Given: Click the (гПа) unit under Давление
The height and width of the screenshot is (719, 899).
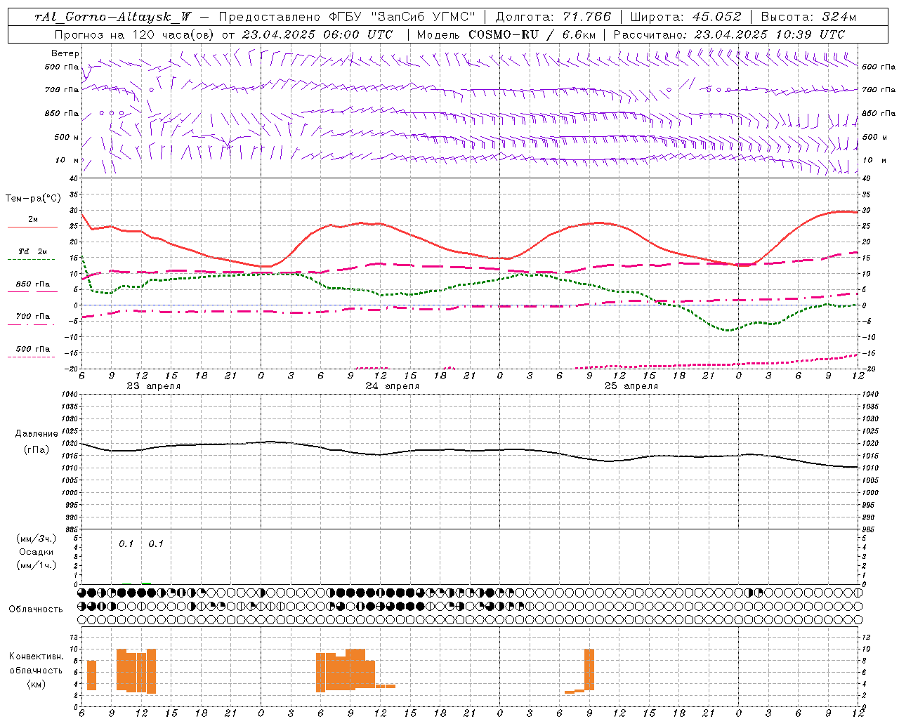Looking at the screenshot, I should click(36, 449).
